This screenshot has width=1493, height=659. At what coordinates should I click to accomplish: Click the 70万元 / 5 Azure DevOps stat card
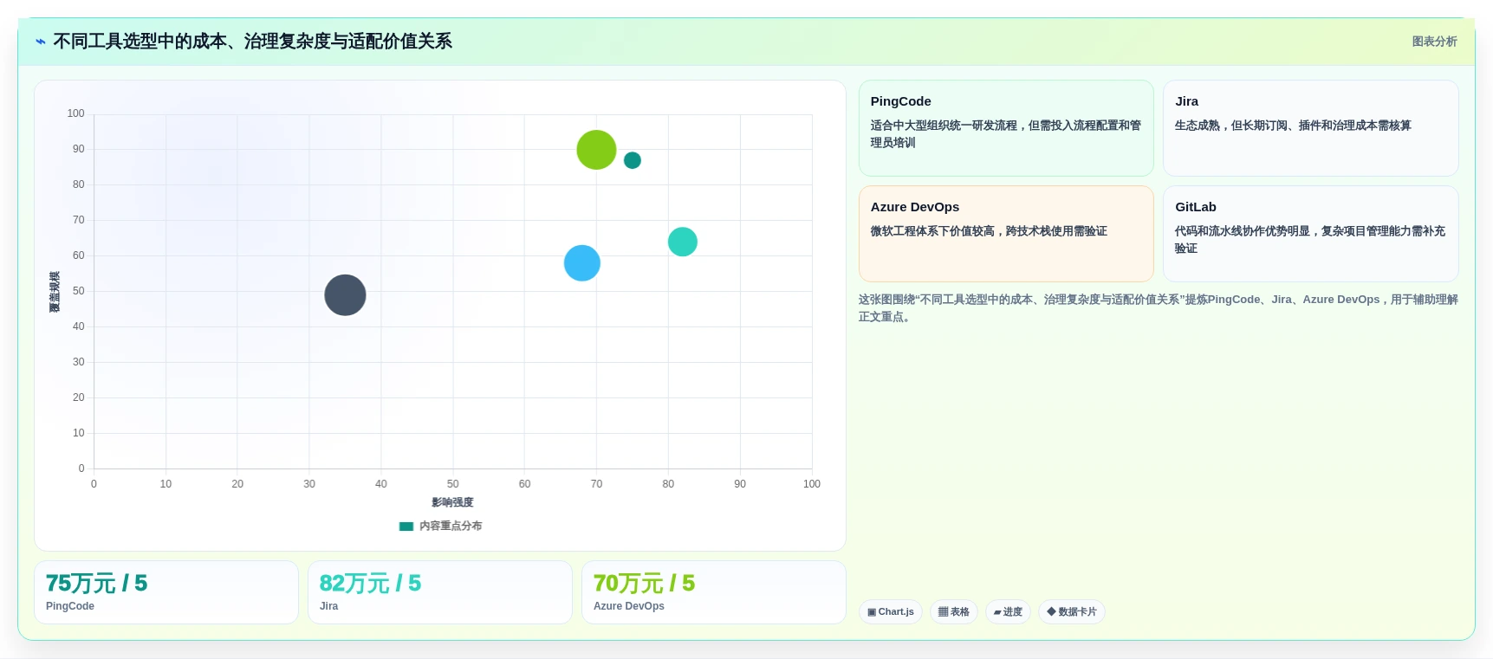pyautogui.click(x=714, y=592)
